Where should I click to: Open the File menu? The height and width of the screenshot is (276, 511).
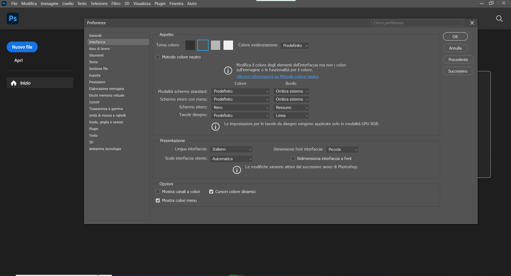(x=14, y=4)
